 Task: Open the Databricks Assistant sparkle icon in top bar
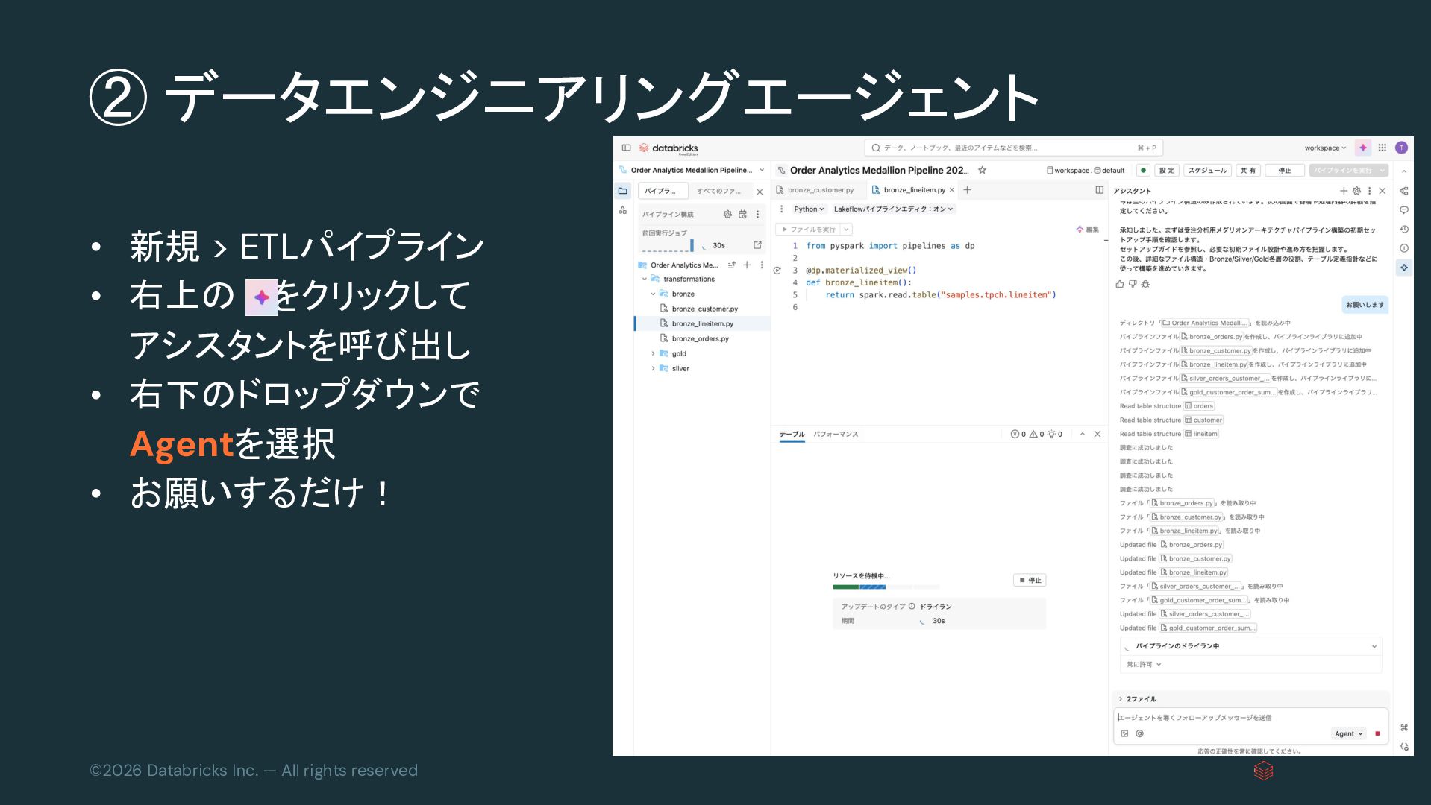pos(1363,148)
